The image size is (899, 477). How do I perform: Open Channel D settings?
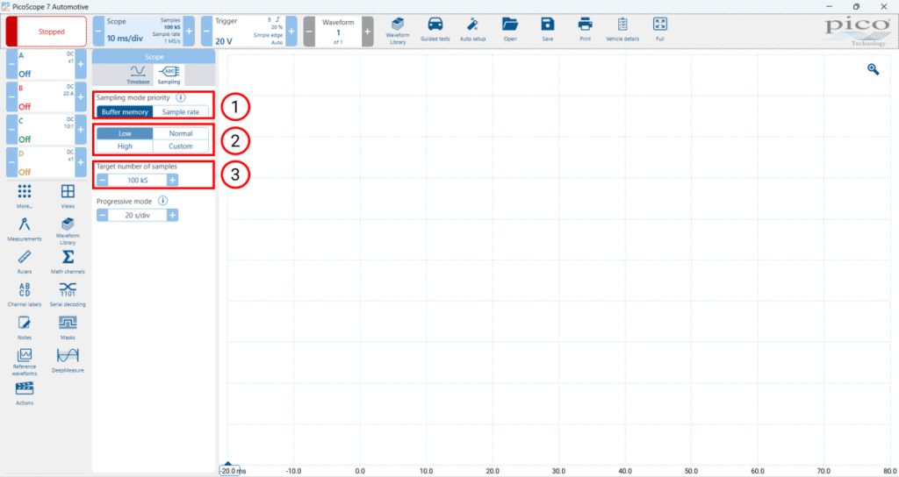(x=46, y=162)
